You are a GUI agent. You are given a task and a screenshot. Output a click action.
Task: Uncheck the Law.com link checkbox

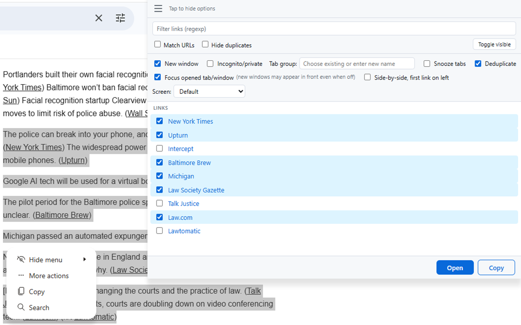tap(160, 217)
